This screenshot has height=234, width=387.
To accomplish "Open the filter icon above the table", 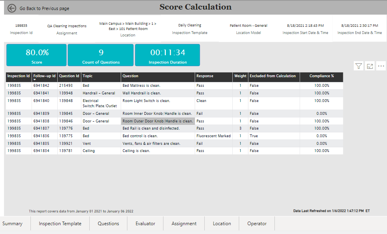I will pyautogui.click(x=359, y=66).
